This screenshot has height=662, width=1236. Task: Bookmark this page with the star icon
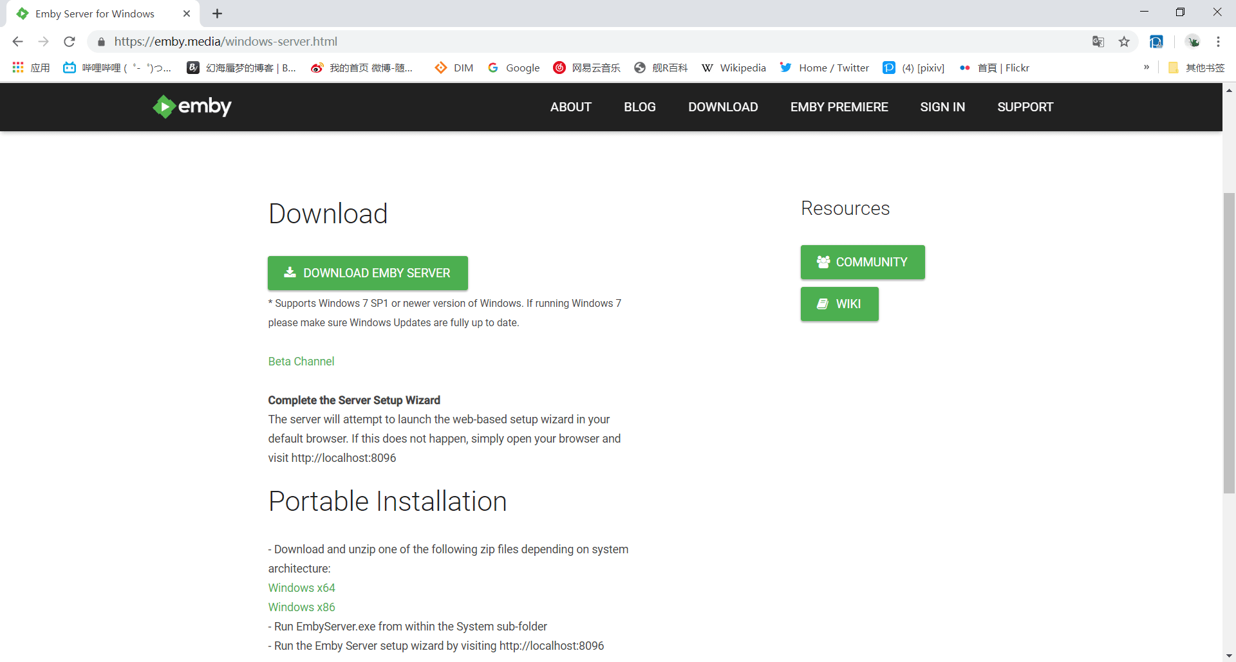[x=1124, y=42]
